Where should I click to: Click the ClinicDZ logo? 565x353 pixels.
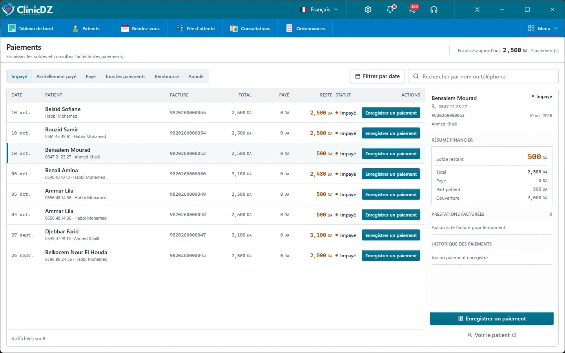point(27,9)
